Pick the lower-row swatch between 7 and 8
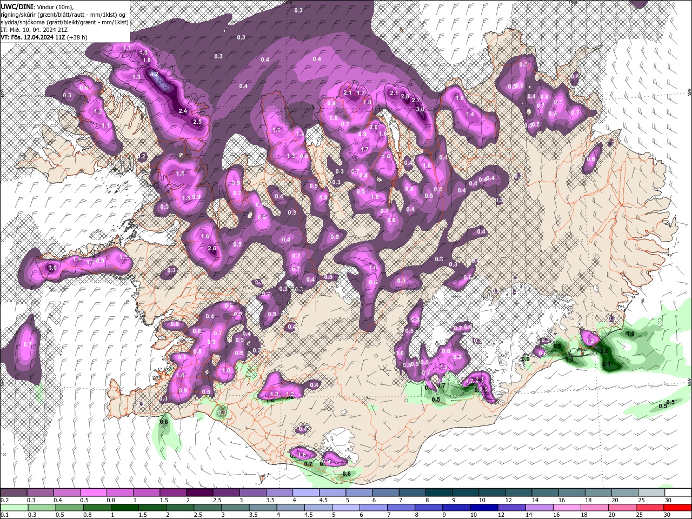This screenshot has width=692, height=519. [401, 508]
